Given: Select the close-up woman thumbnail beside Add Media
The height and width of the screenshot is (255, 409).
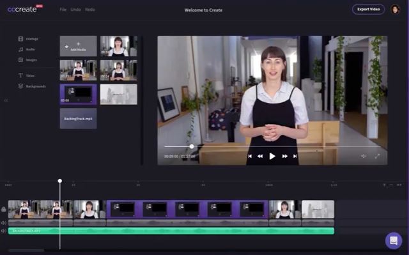Looking at the screenshot, I should tap(119, 46).
